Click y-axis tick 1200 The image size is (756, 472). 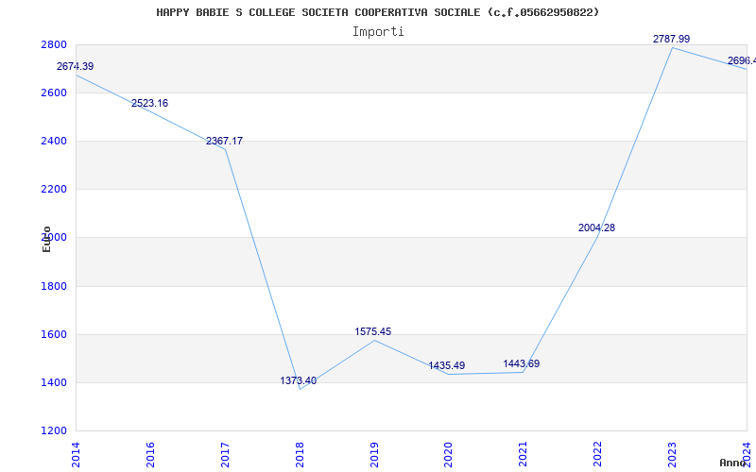click(56, 431)
